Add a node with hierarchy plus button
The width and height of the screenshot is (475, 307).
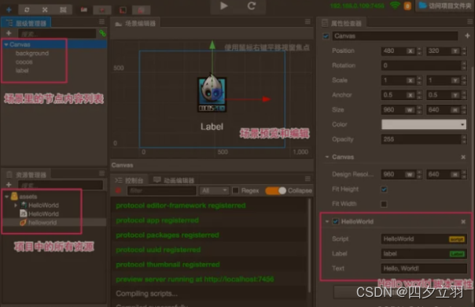click(9, 33)
